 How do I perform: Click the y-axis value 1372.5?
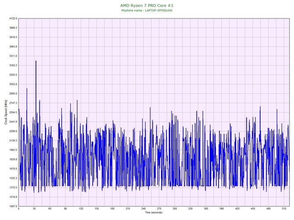point(13,188)
